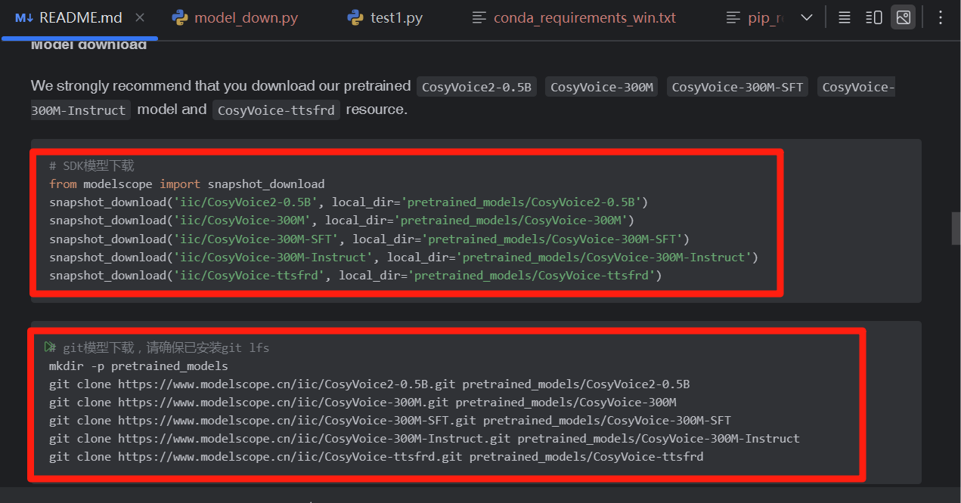
Task: Open the editor tab options kebab menu
Action: pyautogui.click(x=940, y=17)
